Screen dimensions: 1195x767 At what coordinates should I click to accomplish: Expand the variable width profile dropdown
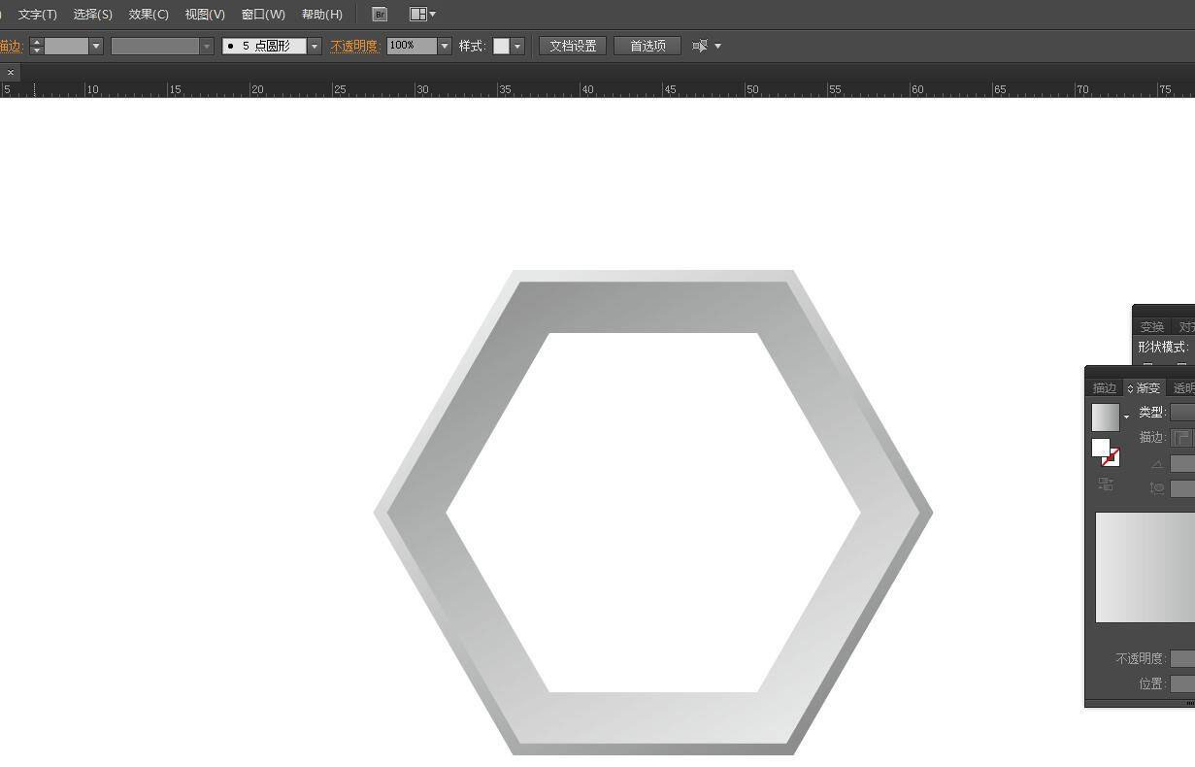pos(206,46)
